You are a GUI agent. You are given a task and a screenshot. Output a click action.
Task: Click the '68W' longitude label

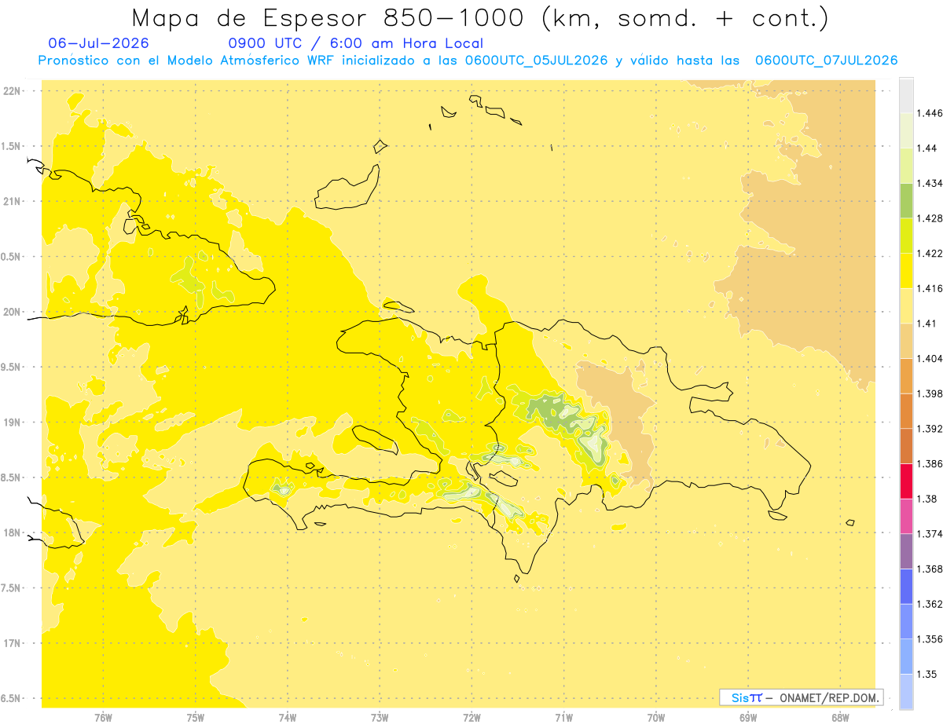[840, 718]
